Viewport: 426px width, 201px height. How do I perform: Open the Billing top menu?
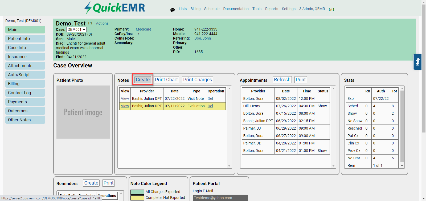[x=195, y=9]
